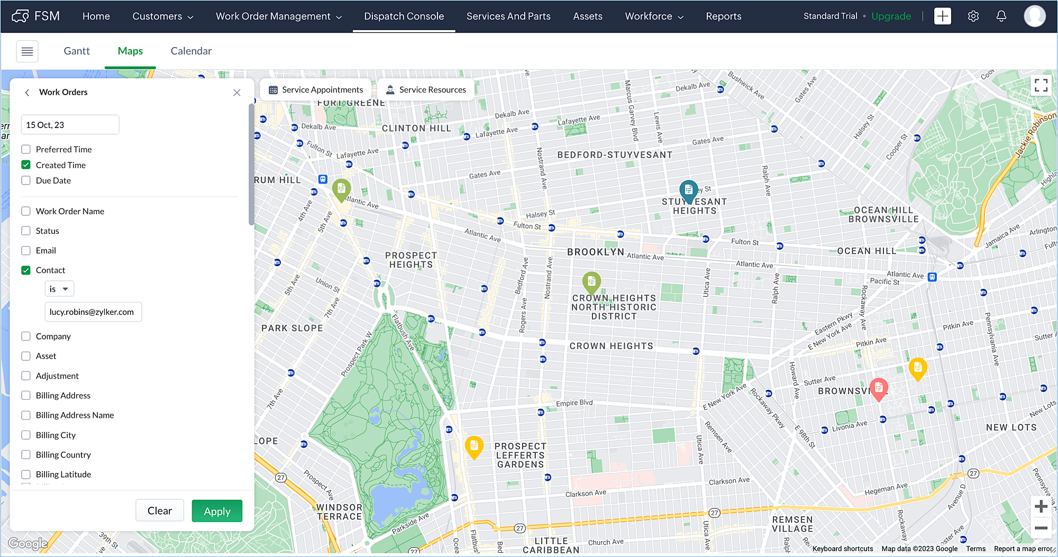The image size is (1058, 557).
Task: Uncheck the Contact filter checkbox
Action: (26, 270)
